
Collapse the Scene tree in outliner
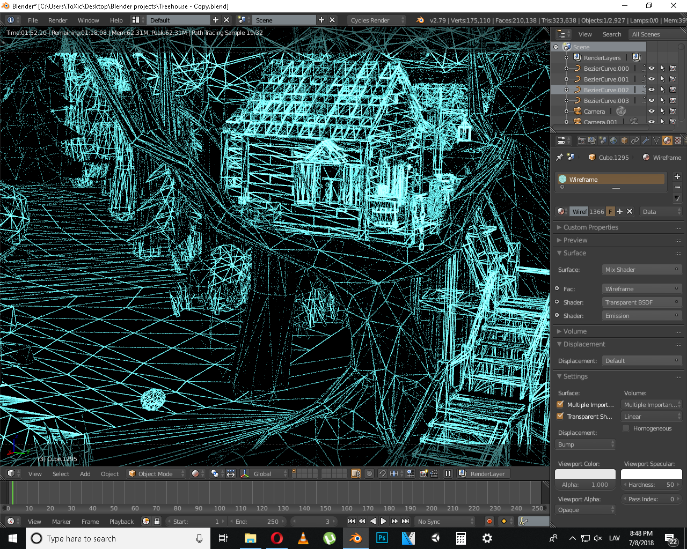(x=556, y=47)
